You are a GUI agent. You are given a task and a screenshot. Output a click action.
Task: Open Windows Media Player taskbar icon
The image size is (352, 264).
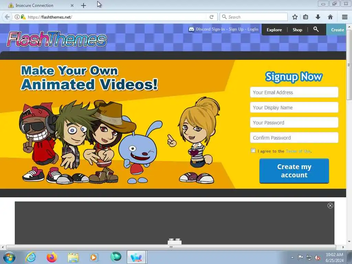coord(94,257)
